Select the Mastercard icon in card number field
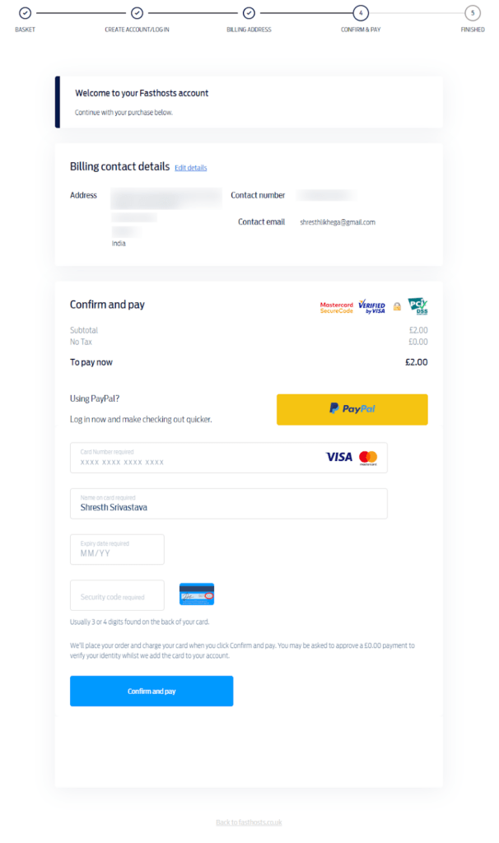 tap(371, 457)
